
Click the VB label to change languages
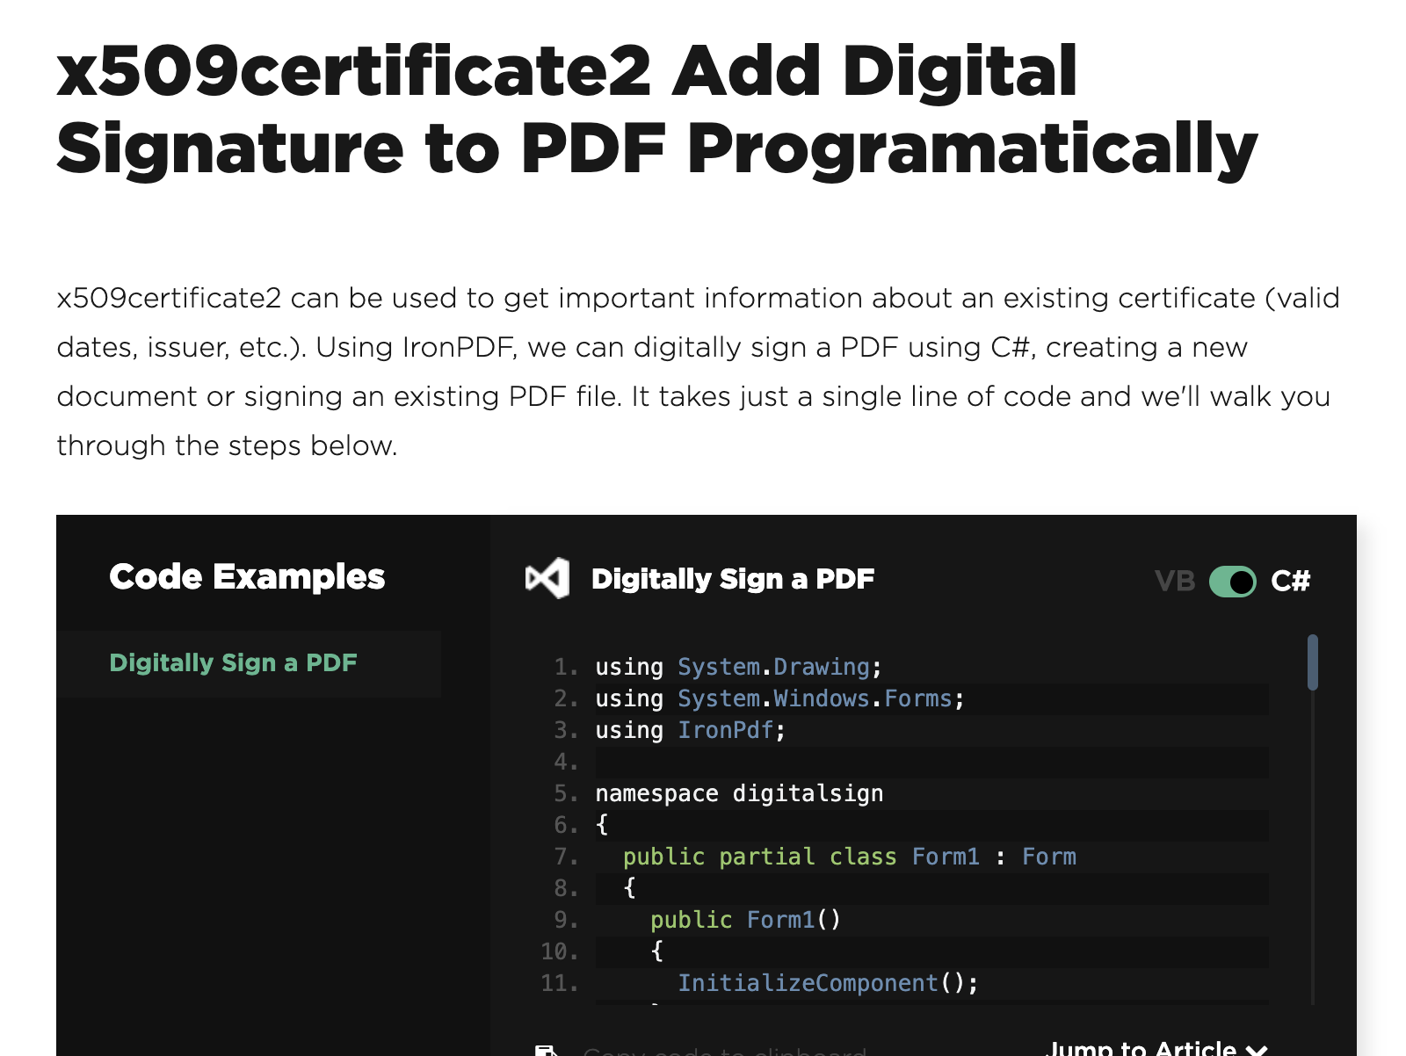tap(1175, 581)
